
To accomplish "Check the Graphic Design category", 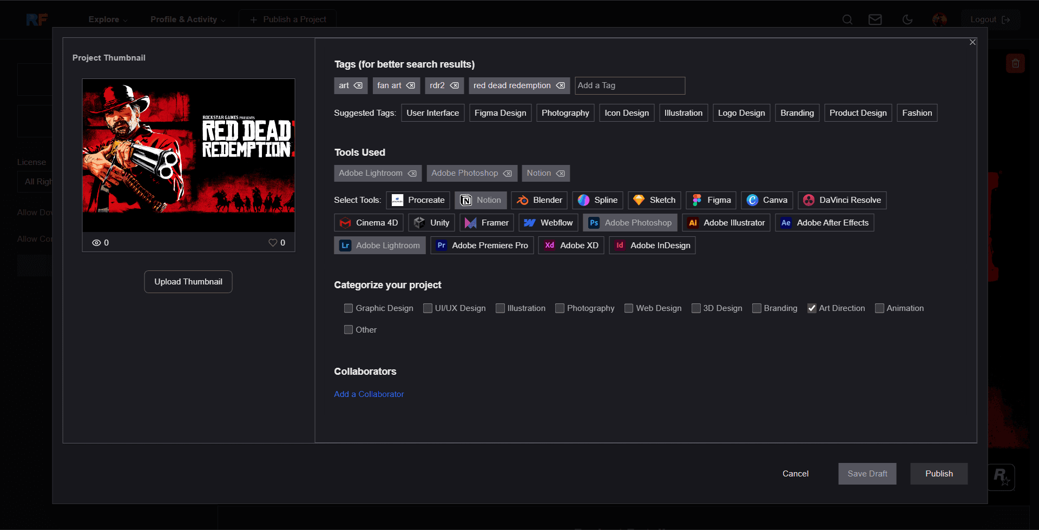I will pos(348,308).
